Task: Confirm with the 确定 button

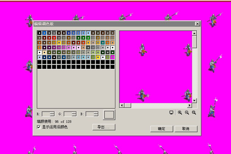Action: [162, 129]
